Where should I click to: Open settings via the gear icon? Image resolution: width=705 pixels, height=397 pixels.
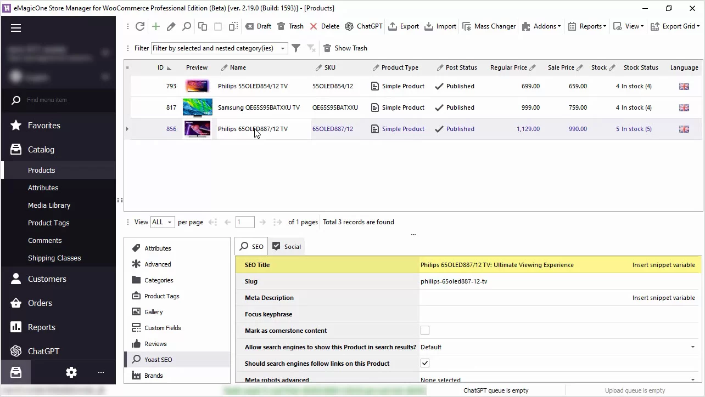coord(71,372)
